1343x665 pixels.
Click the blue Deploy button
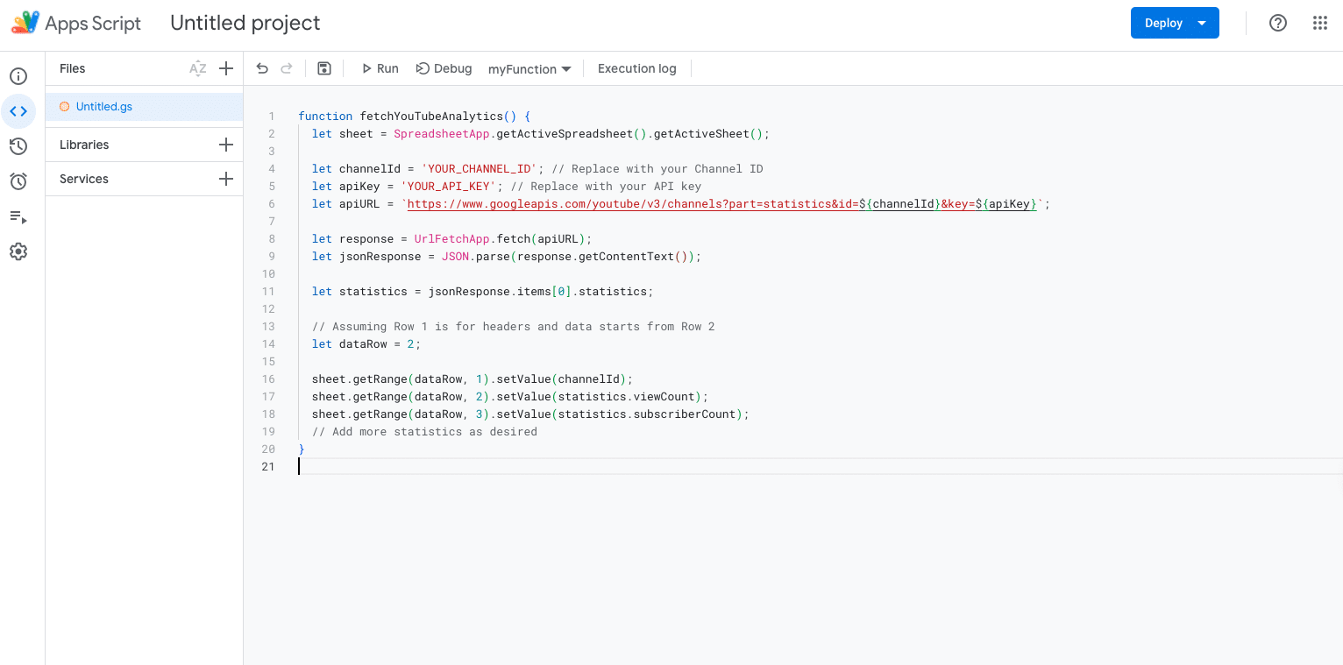(x=1175, y=23)
